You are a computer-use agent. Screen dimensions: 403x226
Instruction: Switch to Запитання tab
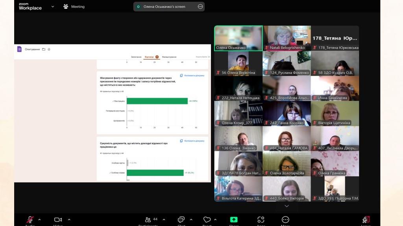point(136,57)
